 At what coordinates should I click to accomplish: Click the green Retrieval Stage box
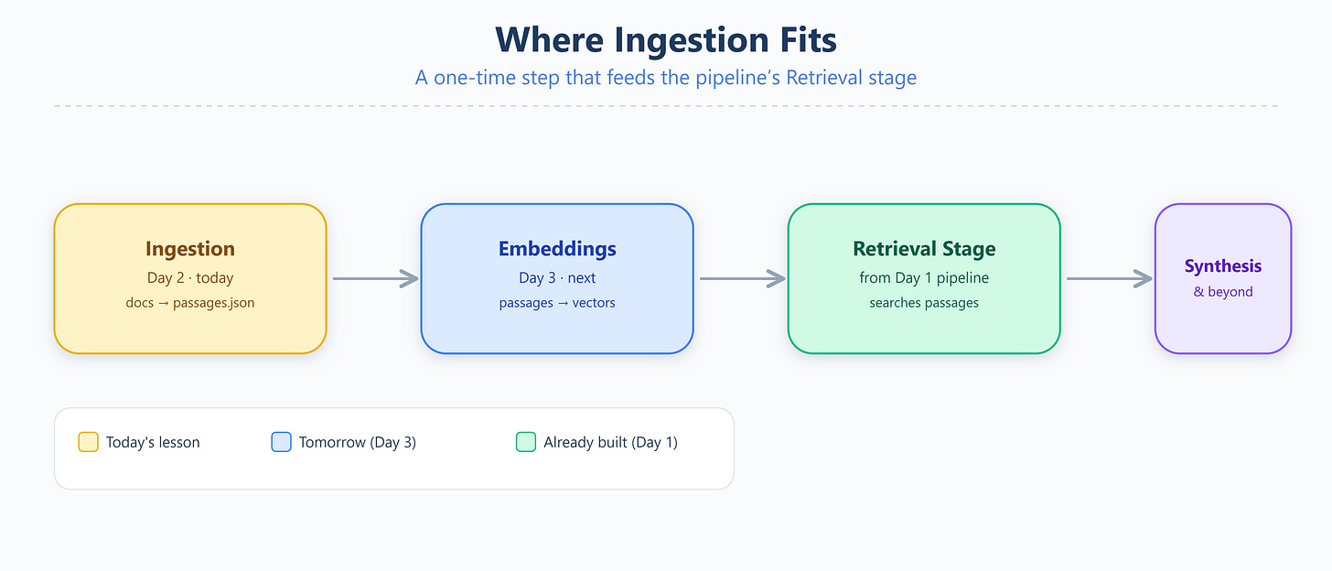pos(924,278)
